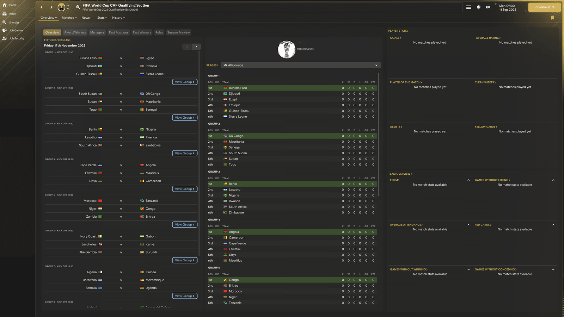Show next fixture date with right arrow
Viewport: 564px width, 317px height.
[196, 46]
